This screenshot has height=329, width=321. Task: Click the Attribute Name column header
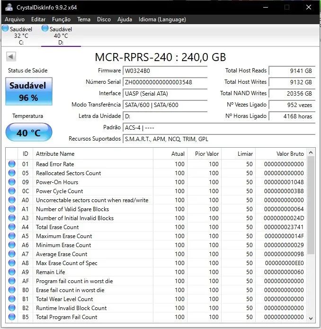pos(93,153)
